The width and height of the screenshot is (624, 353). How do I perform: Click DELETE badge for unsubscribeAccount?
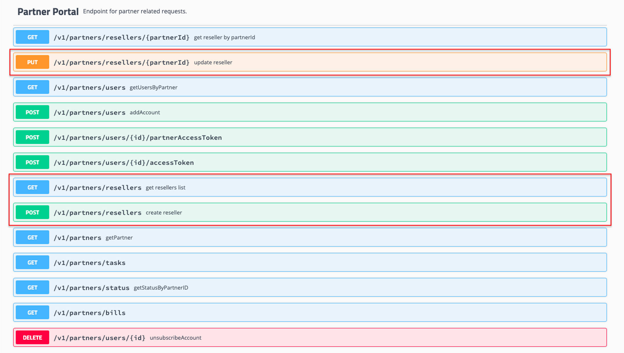point(32,338)
